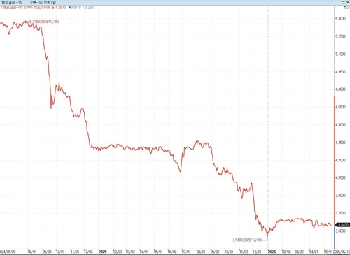Image resolution: width=350 pixels, height=255 pixels.
Task: Click the restore window icon in title bar
Action: (343, 2)
